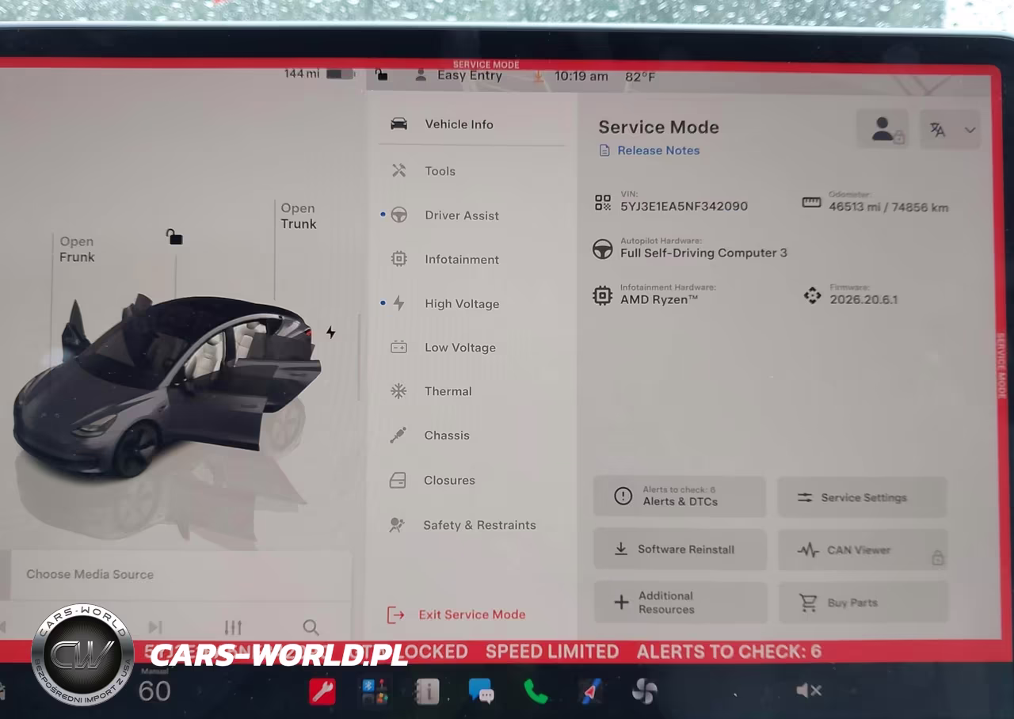Viewport: 1014px width, 719px height.
Task: Click the Low Voltage battery icon
Action: pos(398,347)
